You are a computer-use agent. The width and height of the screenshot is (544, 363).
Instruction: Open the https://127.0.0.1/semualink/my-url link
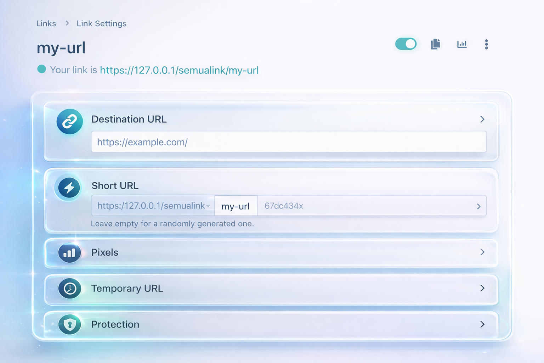[x=179, y=70]
